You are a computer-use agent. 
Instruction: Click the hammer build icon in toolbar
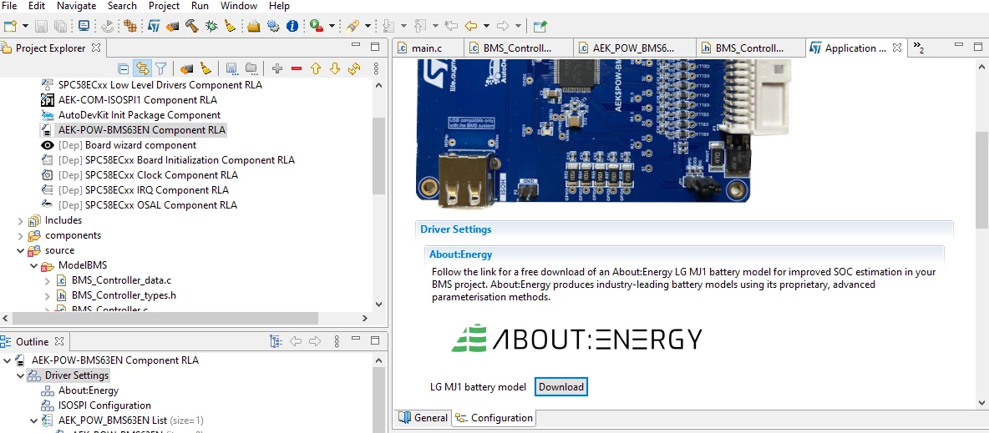[x=192, y=26]
